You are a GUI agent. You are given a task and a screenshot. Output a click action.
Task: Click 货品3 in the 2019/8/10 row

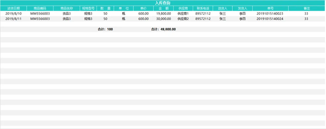pyautogui.click(x=67, y=14)
